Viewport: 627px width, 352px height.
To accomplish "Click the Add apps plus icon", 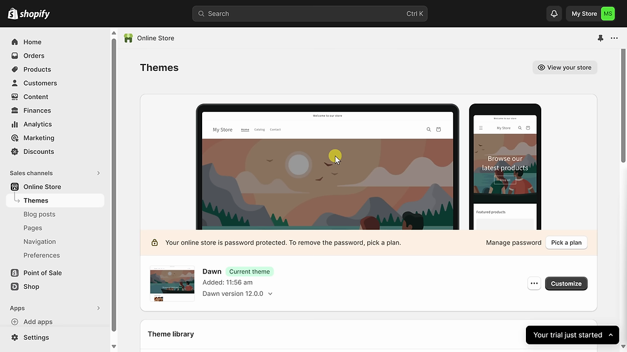I will pos(15,322).
